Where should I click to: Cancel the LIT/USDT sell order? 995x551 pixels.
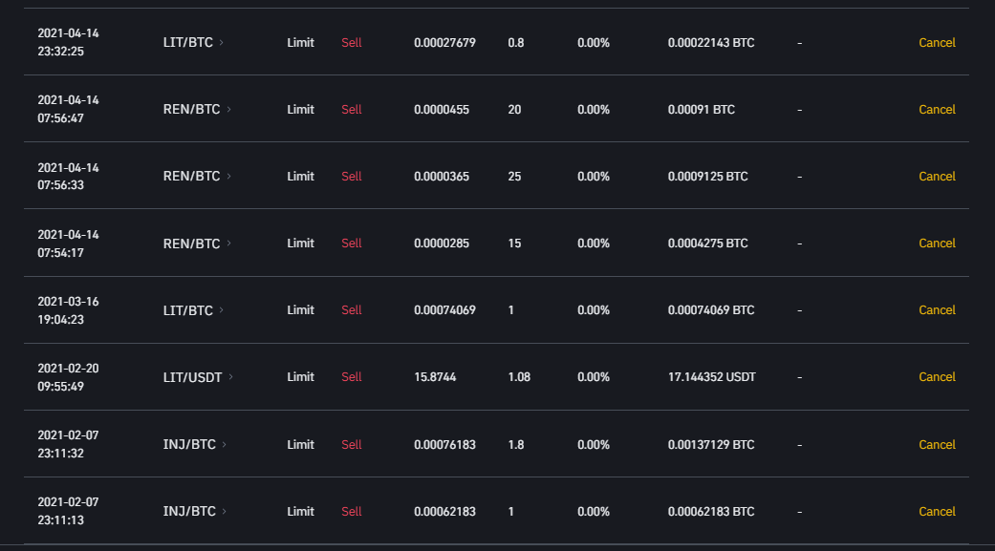pos(937,377)
